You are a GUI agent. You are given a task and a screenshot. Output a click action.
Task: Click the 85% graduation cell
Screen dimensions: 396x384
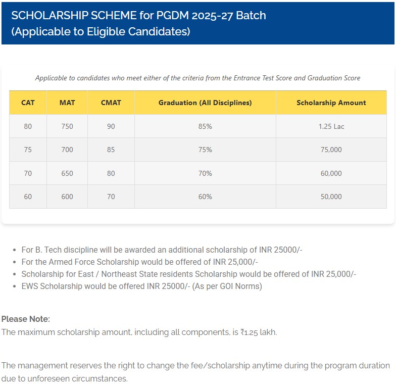click(x=205, y=126)
